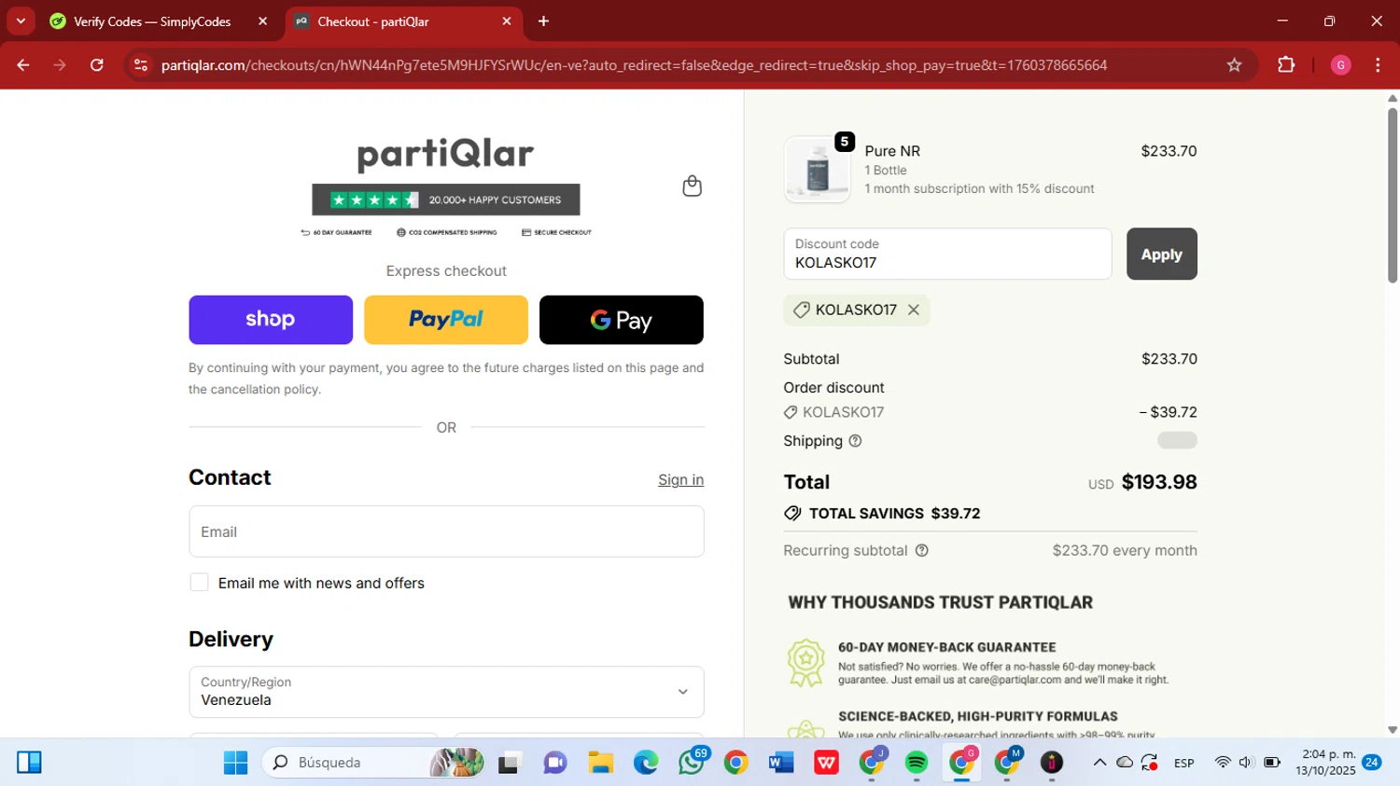Close the Checkout - partiQlar tab
Viewport: 1400px width, 786px height.
click(507, 21)
